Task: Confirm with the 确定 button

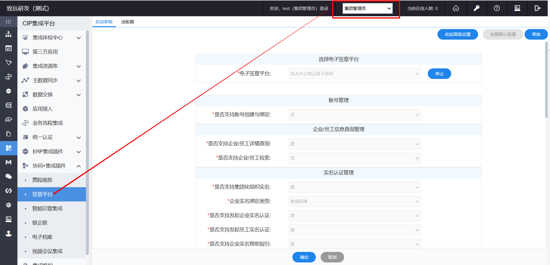Action: pyautogui.click(x=304, y=257)
